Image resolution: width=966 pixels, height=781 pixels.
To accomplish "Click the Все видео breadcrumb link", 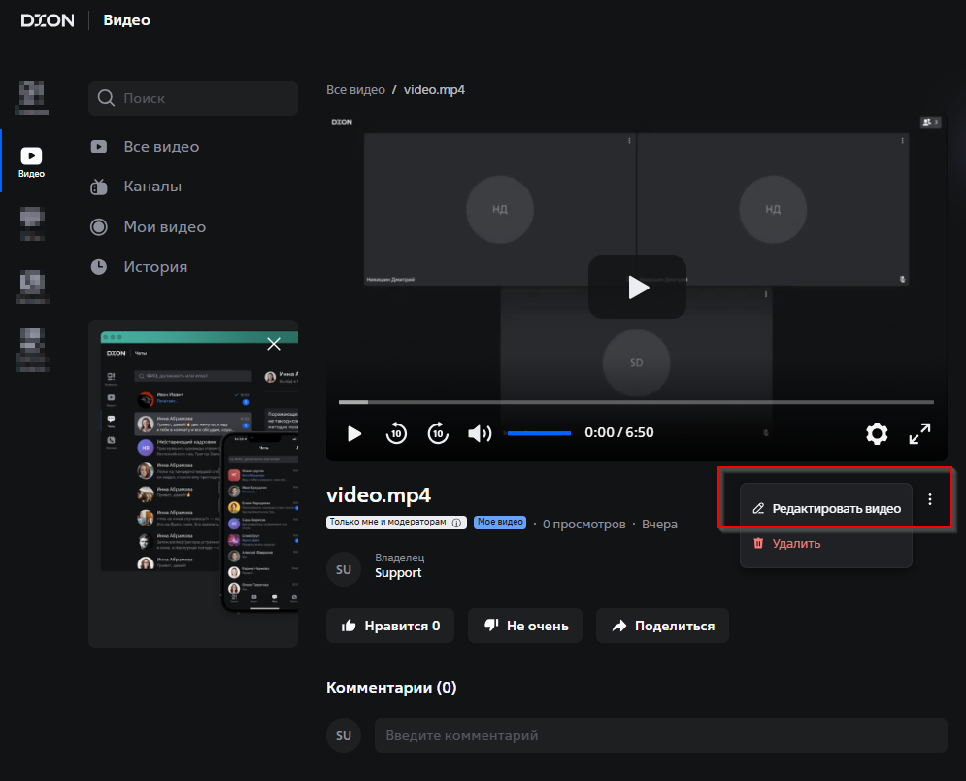I will pos(354,89).
